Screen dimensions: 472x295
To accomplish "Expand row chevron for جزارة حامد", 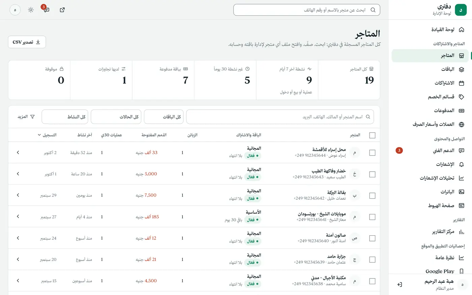I will 18,259.
